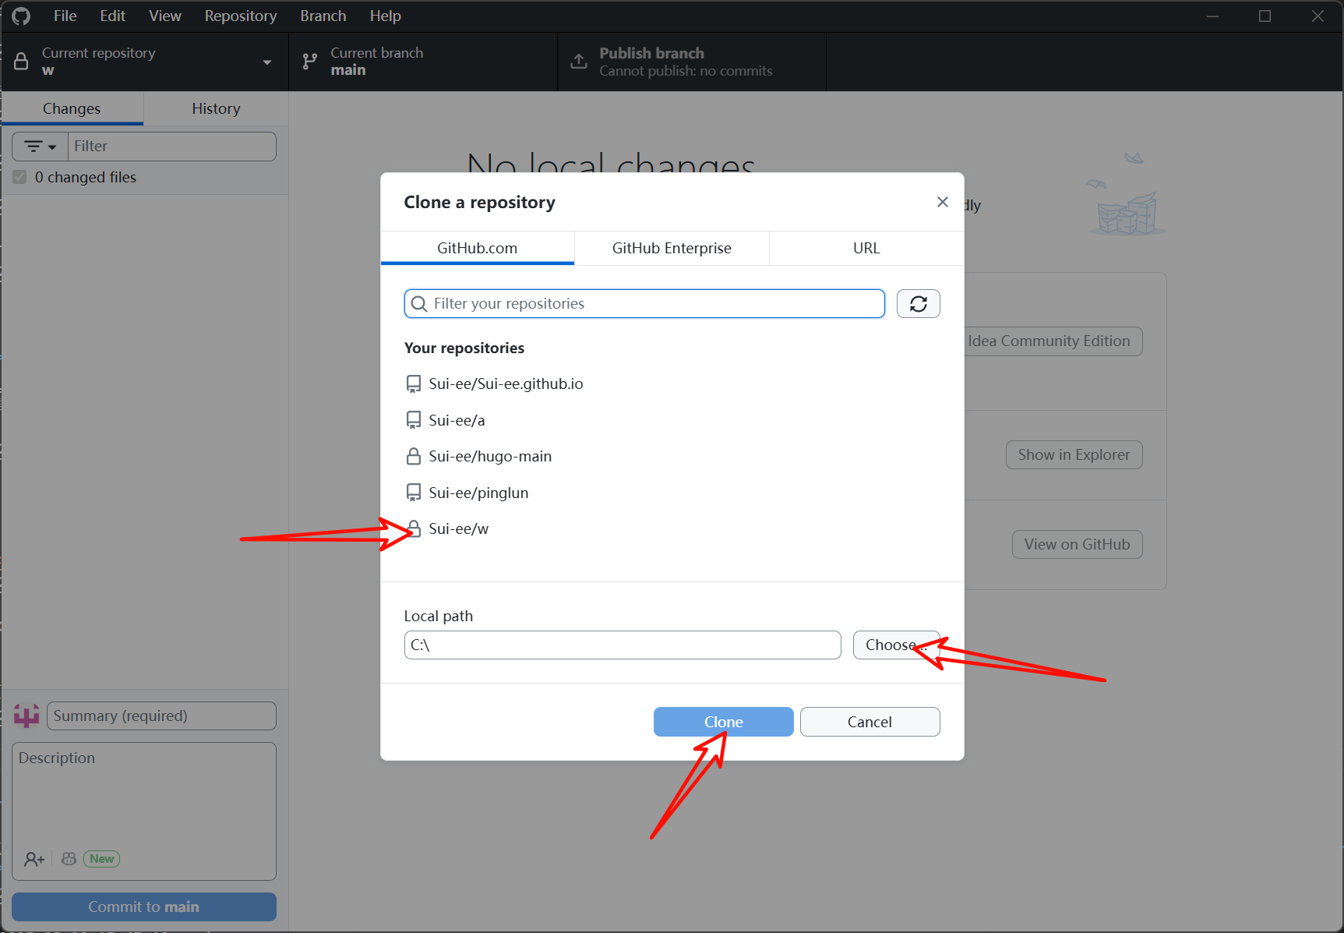This screenshot has width=1344, height=933.
Task: Maximize the GitHub Desktop window
Action: tap(1265, 16)
